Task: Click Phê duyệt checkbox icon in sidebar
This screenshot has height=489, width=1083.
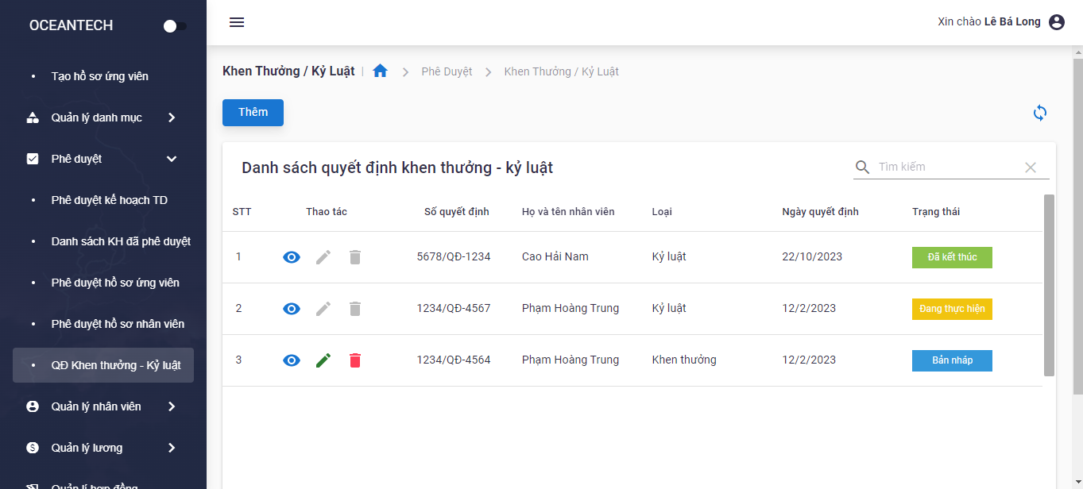Action: pyautogui.click(x=33, y=159)
